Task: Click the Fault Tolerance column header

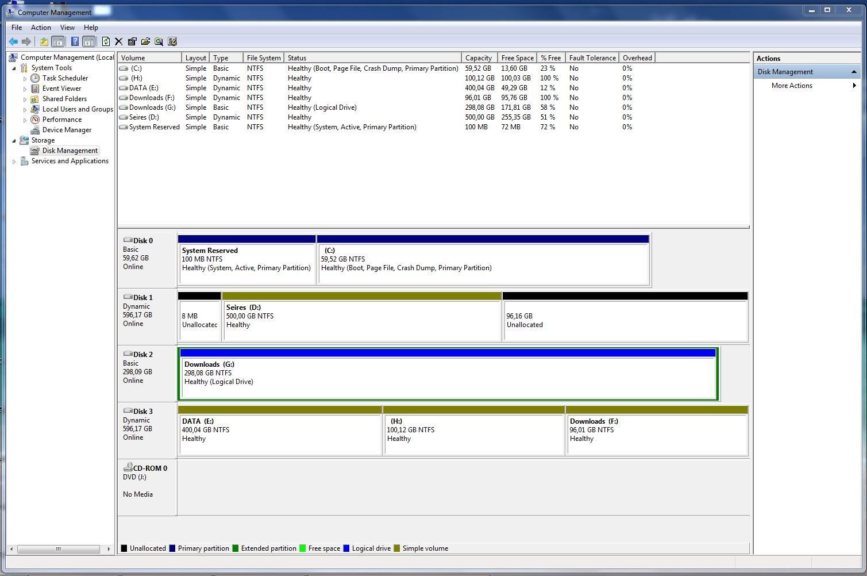Action: (592, 58)
